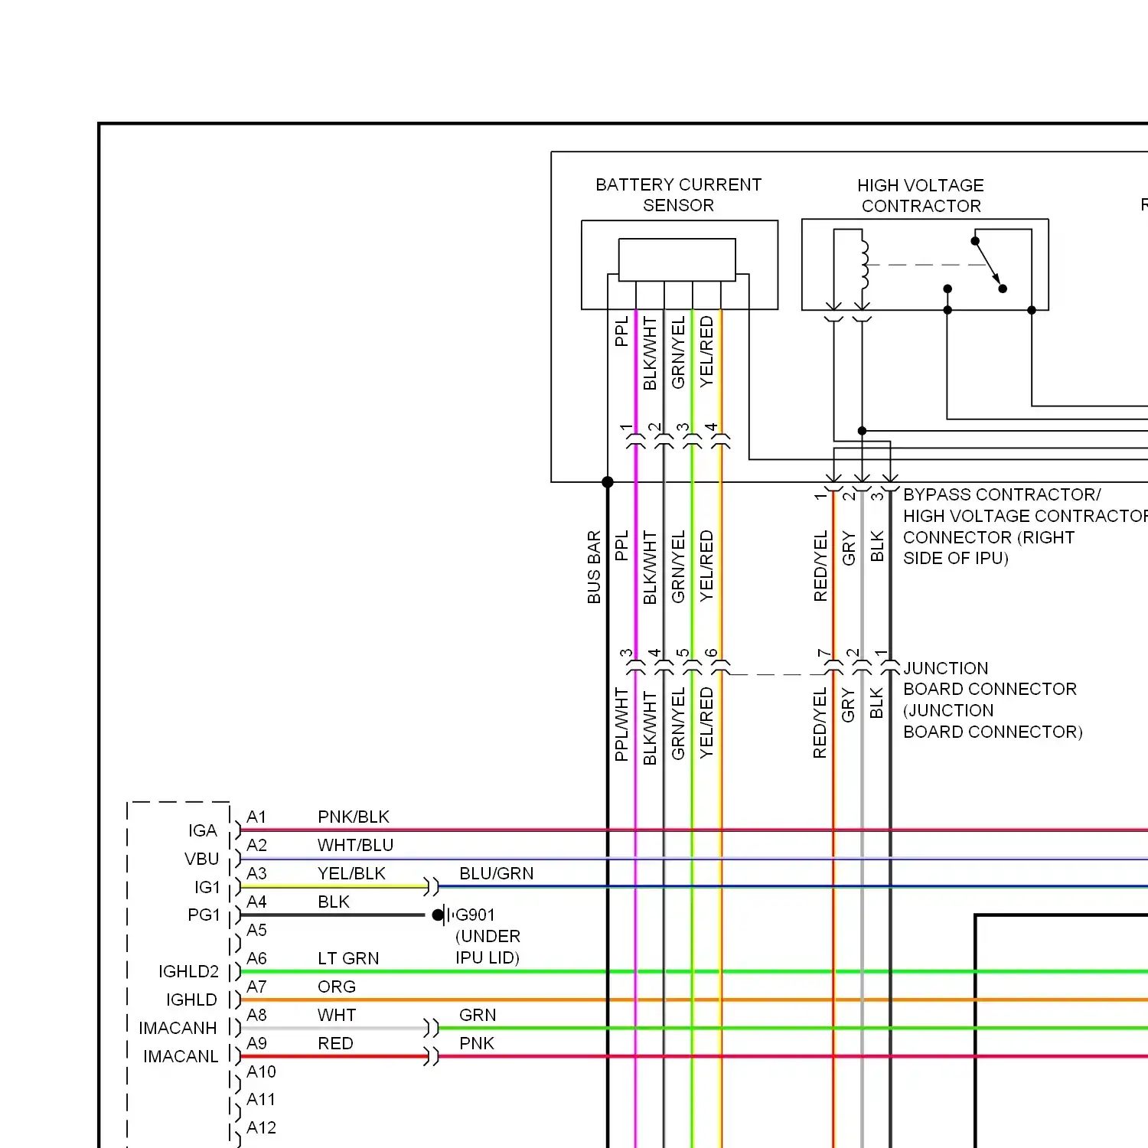
Task: Click pin label A11
Action: point(261,1099)
